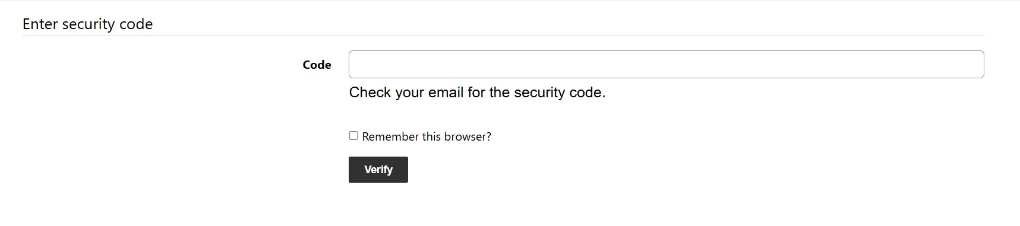The height and width of the screenshot is (226, 1020).
Task: Focus the security code text box
Action: pyautogui.click(x=666, y=65)
